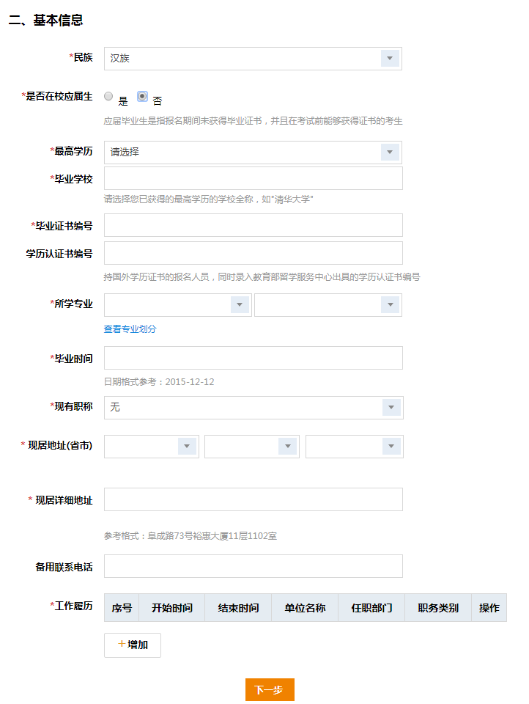This screenshot has height=704, width=529.
Task: Select 是 for 是否在校应届生
Action: (x=108, y=96)
